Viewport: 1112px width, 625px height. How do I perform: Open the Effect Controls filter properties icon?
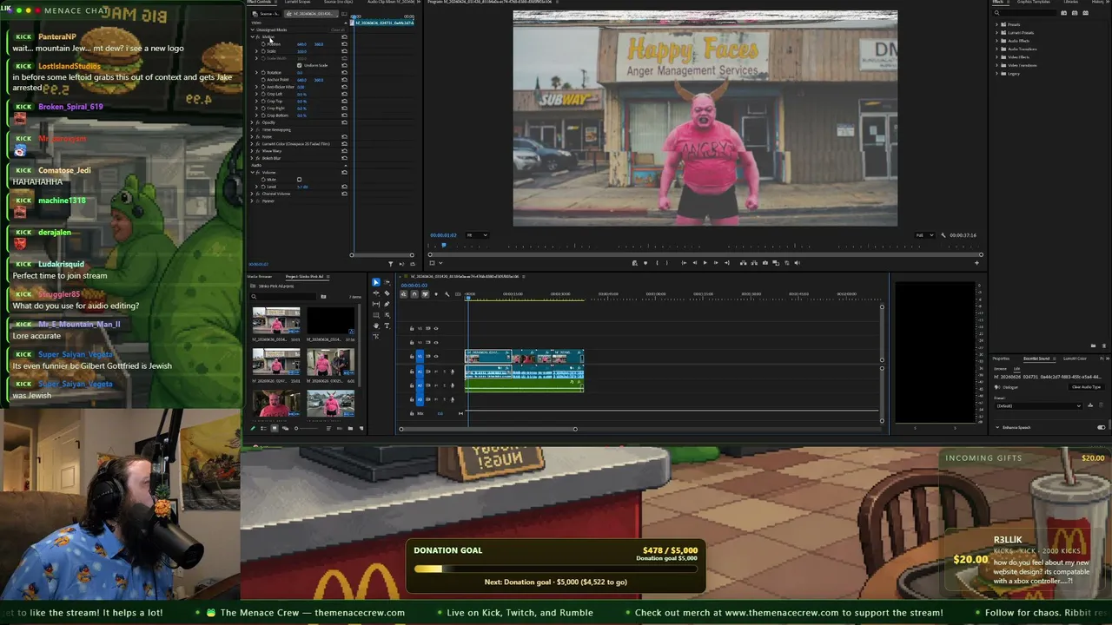pos(391,264)
